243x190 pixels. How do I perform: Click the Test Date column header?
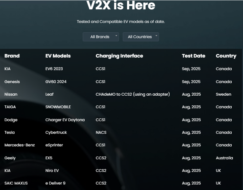click(x=193, y=56)
